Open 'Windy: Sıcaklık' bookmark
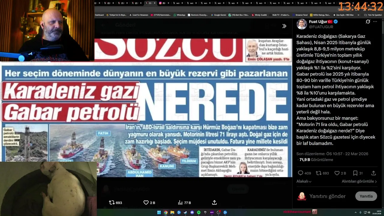384x216 pixels. 259,15
